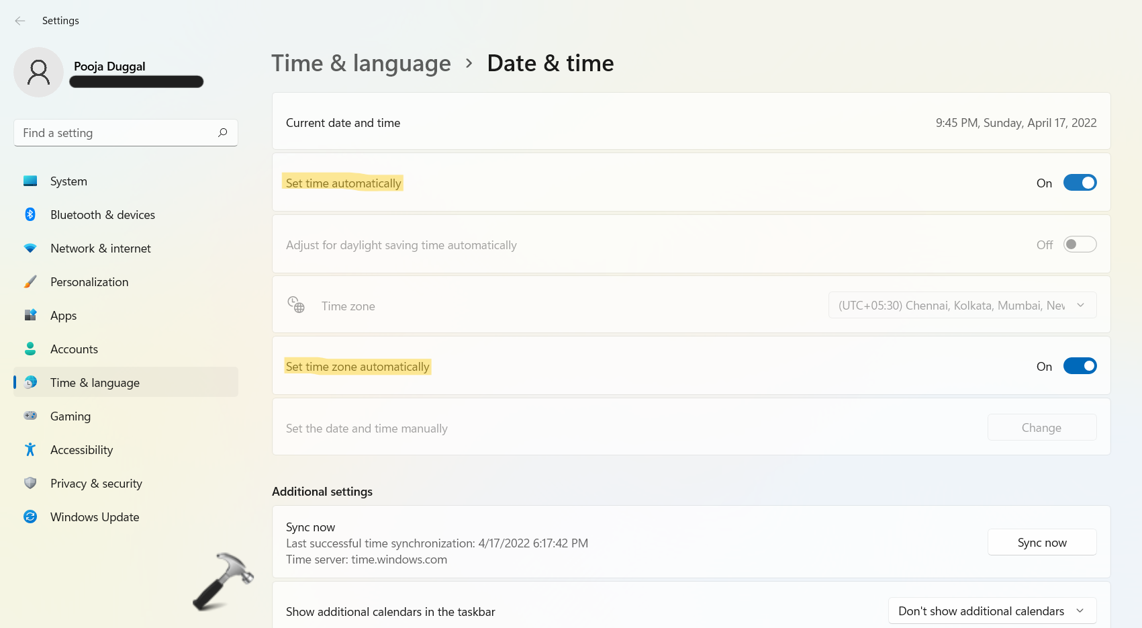1142x628 pixels.
Task: Click the Network & internet wifi icon
Action: coord(30,248)
